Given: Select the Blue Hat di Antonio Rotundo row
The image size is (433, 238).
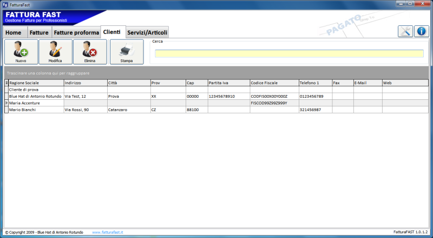Looking at the screenshot, I should coord(35,96).
